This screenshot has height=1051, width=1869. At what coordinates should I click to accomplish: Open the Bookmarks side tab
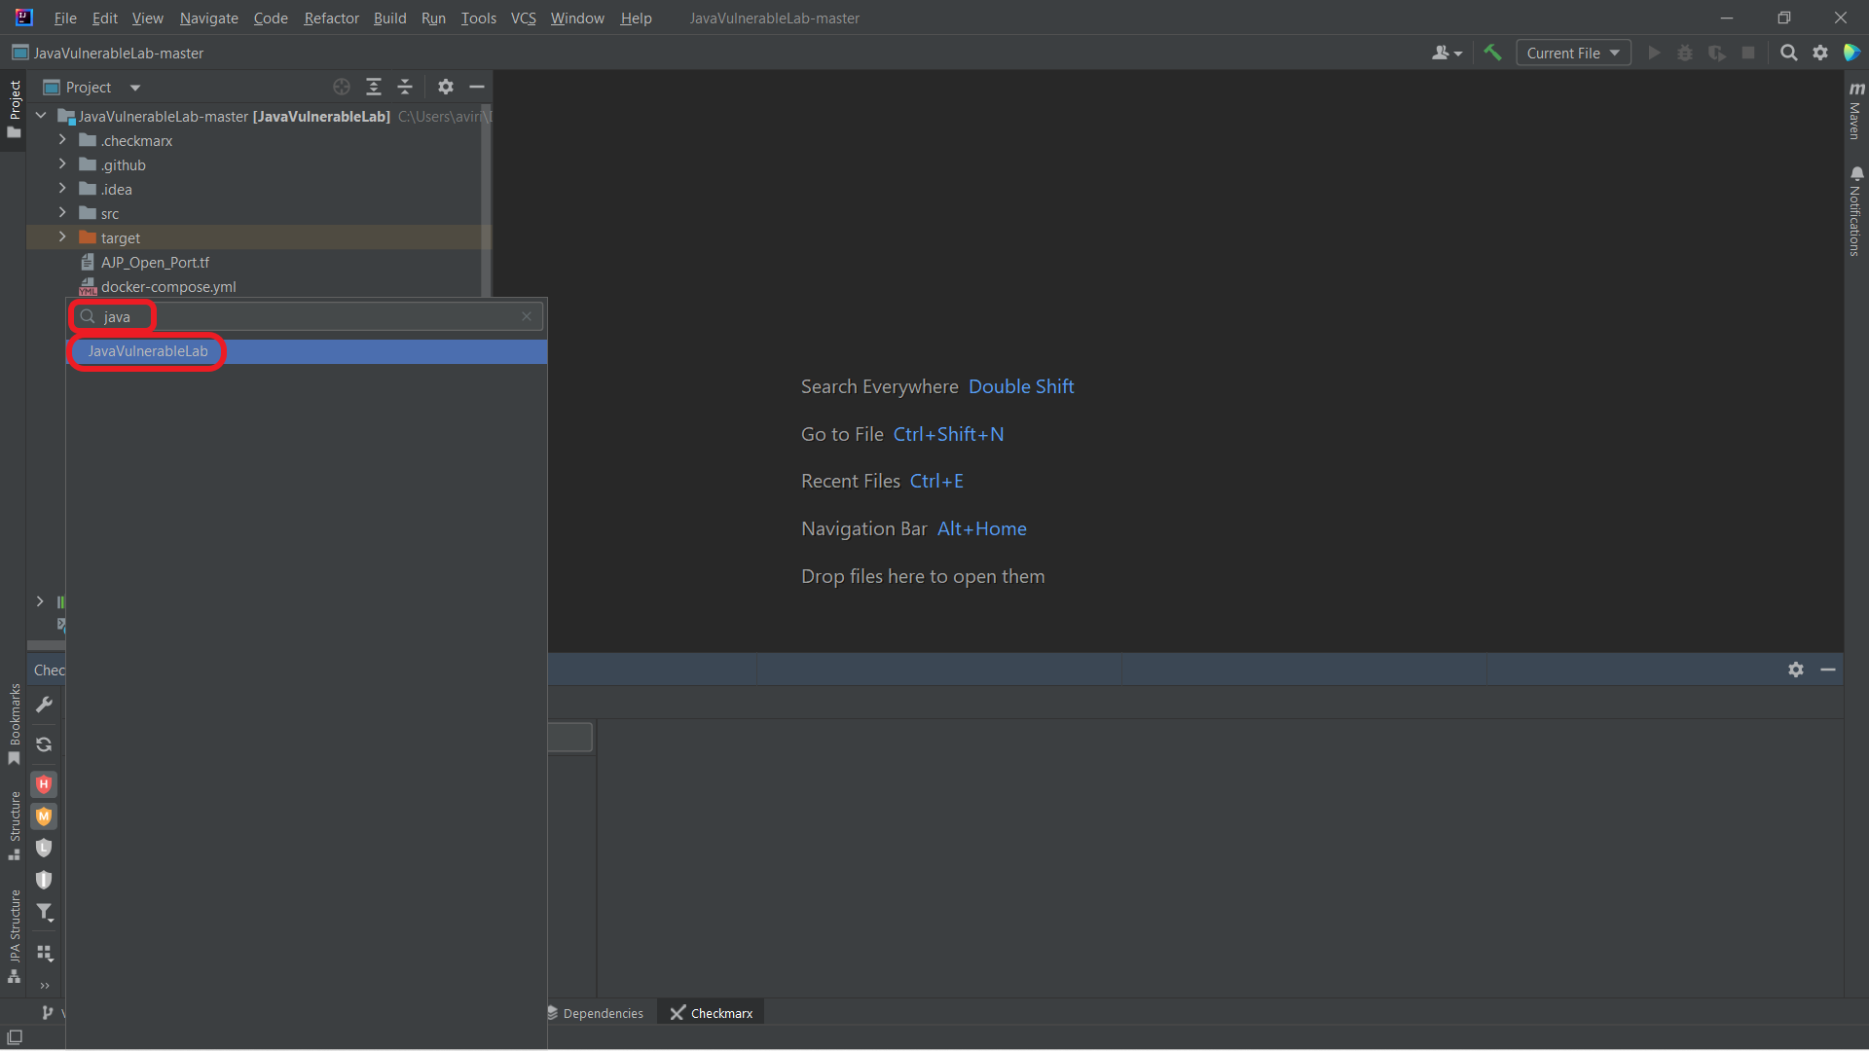click(x=14, y=725)
